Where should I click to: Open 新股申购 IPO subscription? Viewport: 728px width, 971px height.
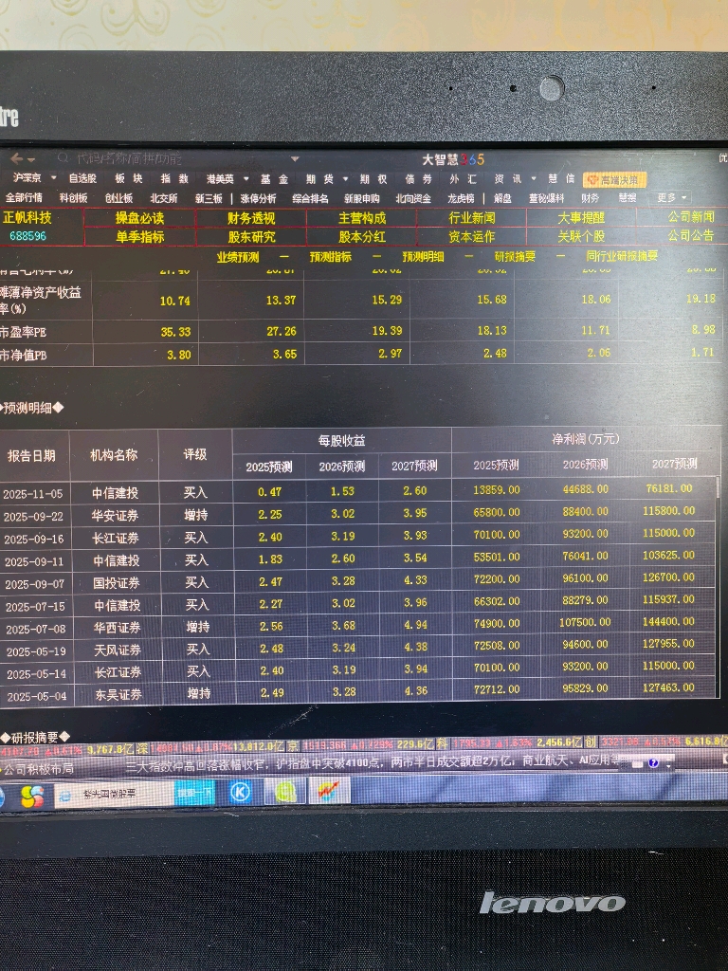361,198
